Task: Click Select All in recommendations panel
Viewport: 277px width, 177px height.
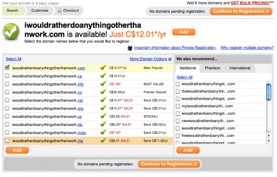Action: point(185,77)
